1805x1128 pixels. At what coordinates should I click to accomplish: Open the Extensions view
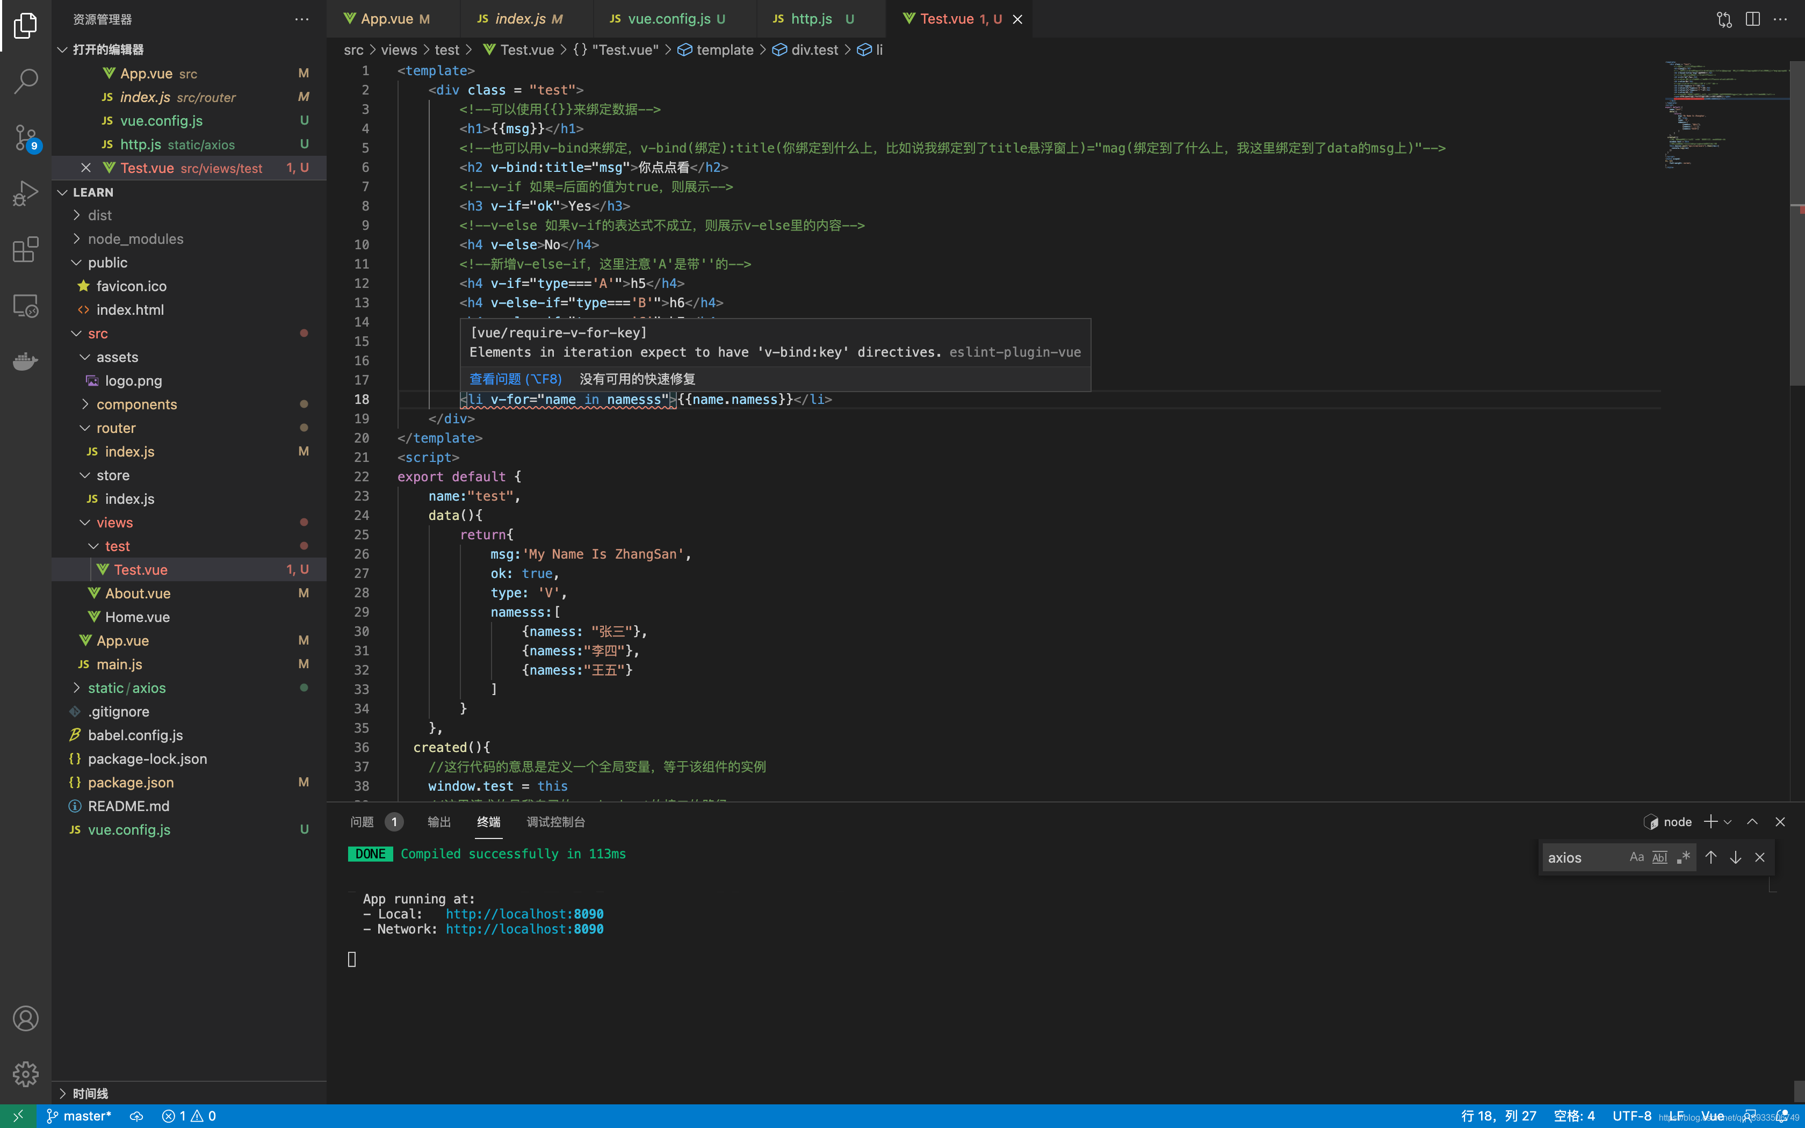(x=25, y=249)
